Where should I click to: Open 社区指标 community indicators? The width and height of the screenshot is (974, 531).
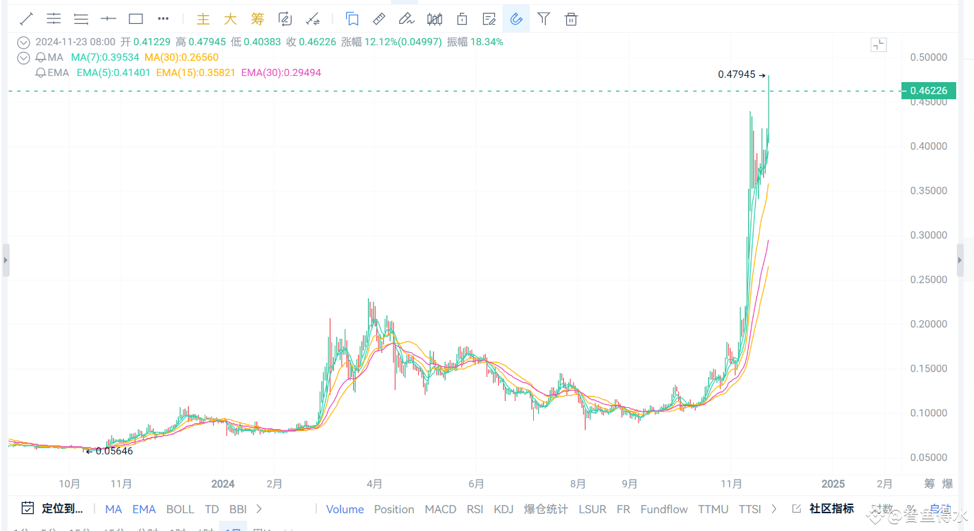click(x=831, y=508)
